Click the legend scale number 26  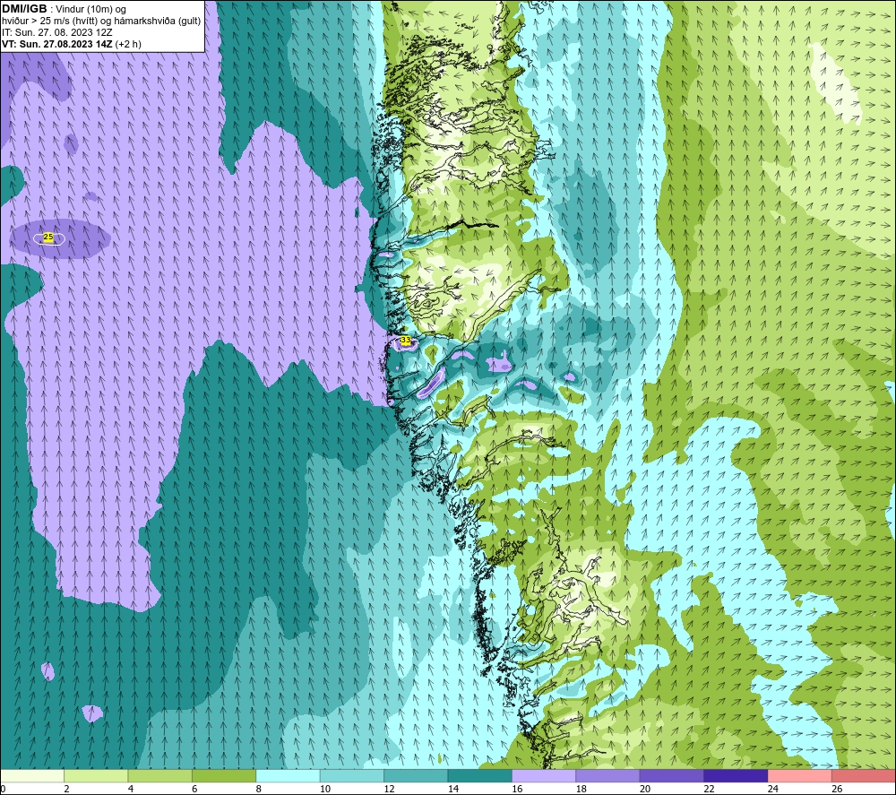[837, 789]
